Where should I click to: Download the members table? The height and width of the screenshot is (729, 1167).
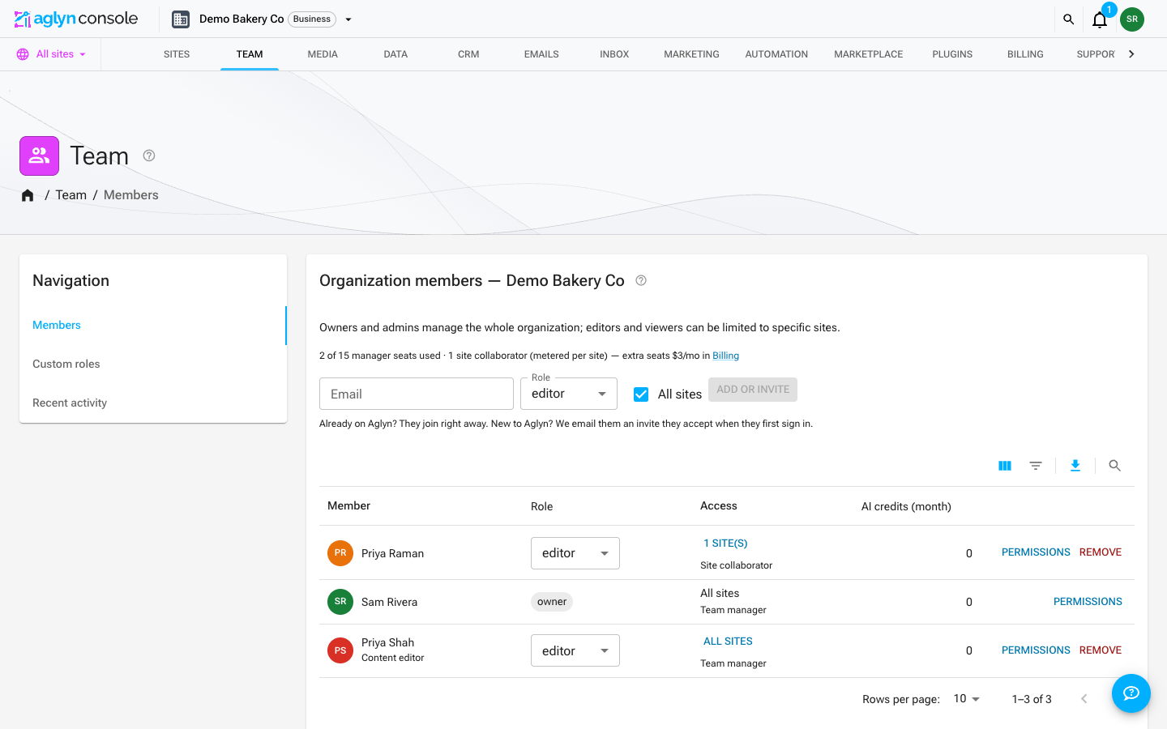(1075, 466)
